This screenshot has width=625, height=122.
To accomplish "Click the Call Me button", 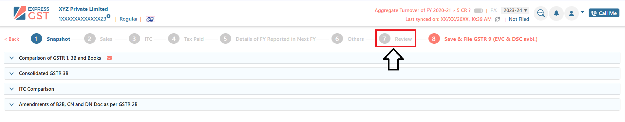I will click(x=604, y=13).
